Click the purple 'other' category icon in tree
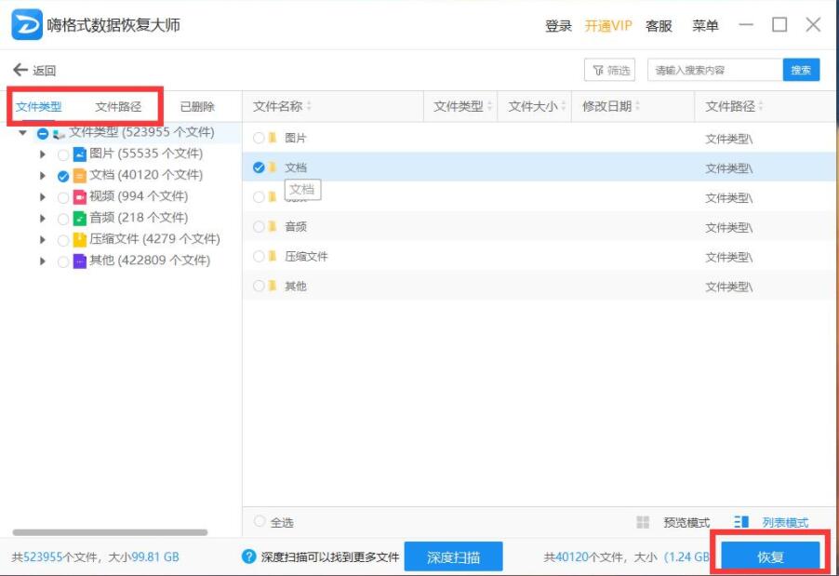Image resolution: width=839 pixels, height=576 pixels. (80, 261)
